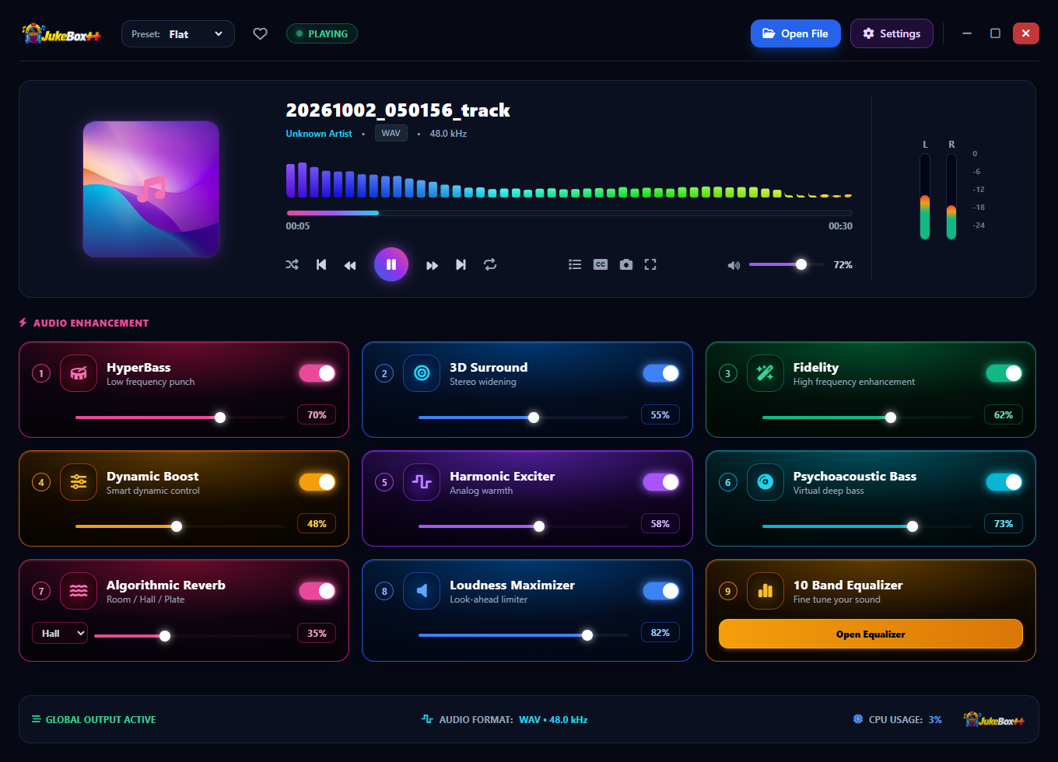The width and height of the screenshot is (1058, 762).
Task: Mute the volume speaker icon
Action: (734, 265)
